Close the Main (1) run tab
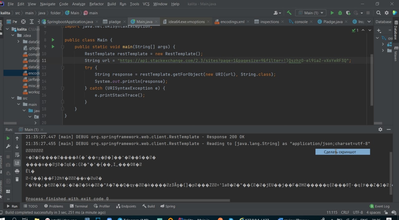The image size is (399, 220). [42, 129]
